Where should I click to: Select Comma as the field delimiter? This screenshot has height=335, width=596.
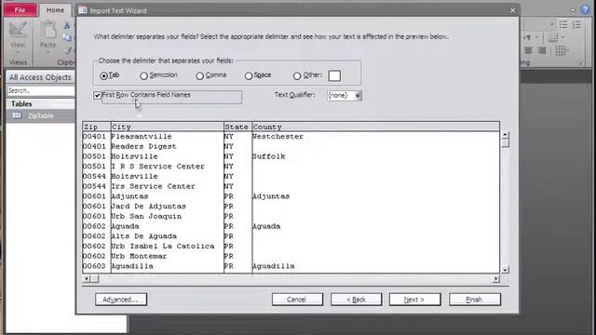tap(200, 76)
